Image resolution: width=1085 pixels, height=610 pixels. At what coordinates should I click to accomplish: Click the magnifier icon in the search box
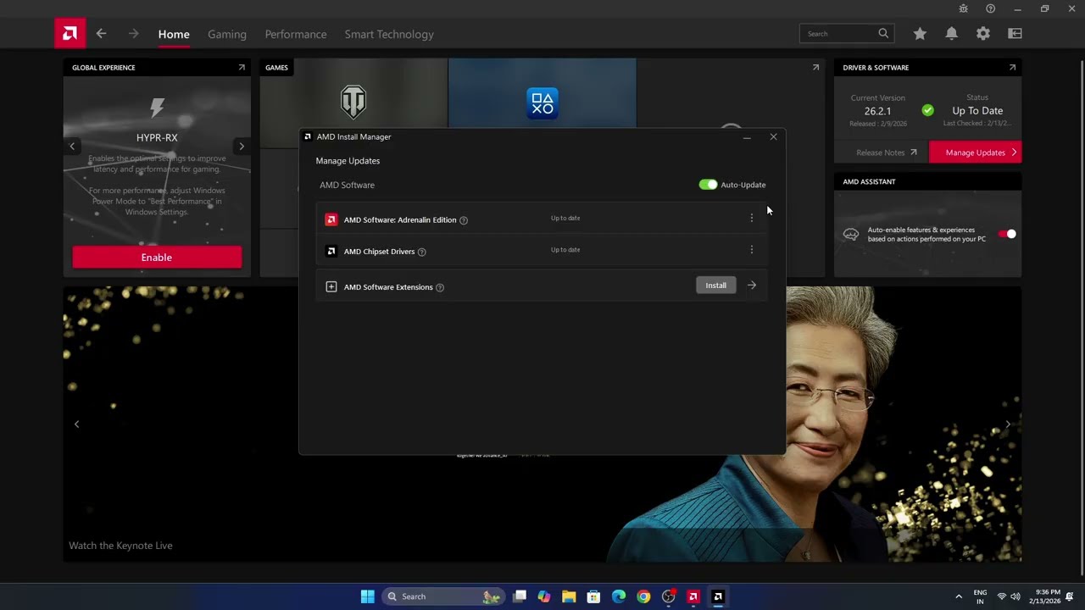[x=883, y=34]
